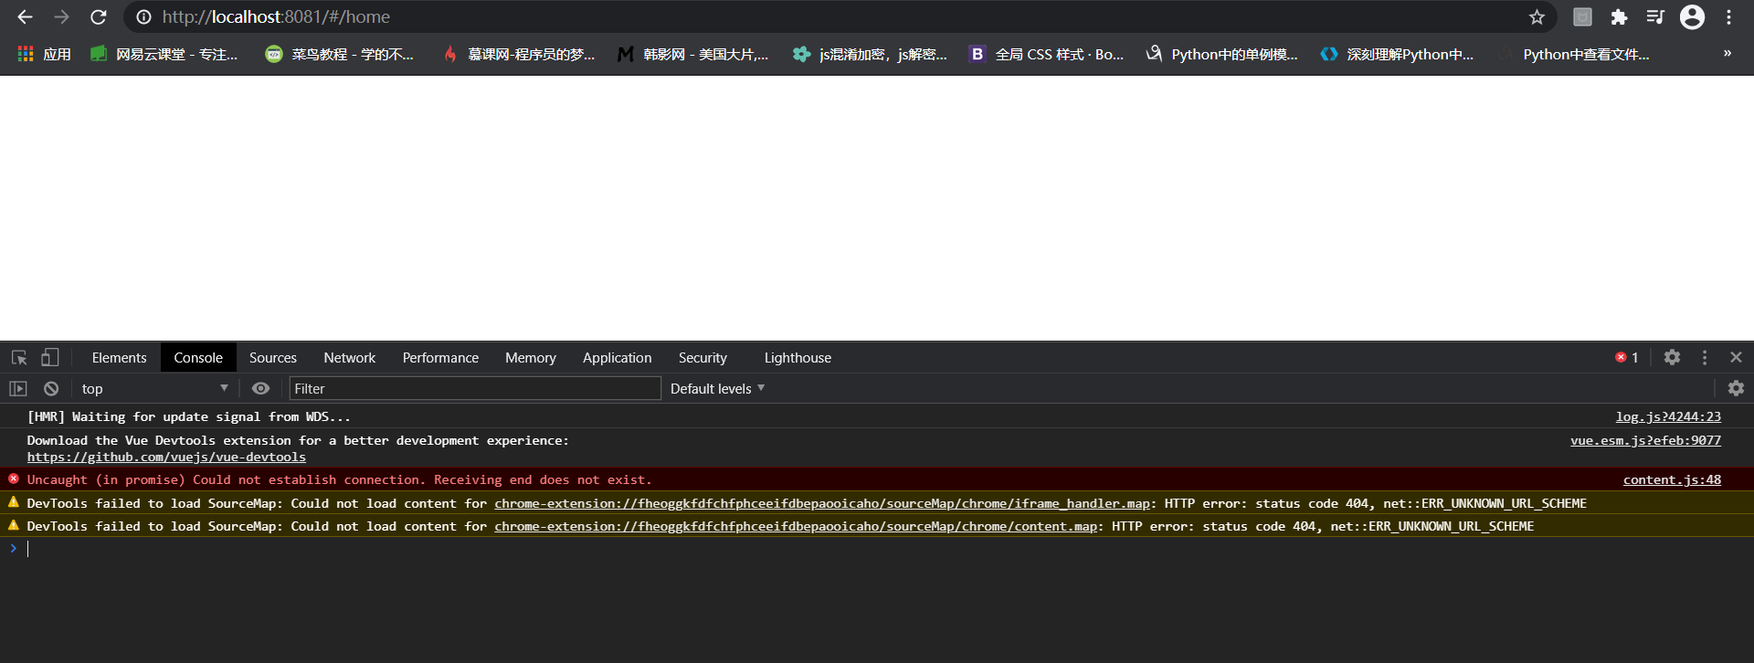Reload the page with refresh icon
1754x663 pixels.
click(x=99, y=16)
